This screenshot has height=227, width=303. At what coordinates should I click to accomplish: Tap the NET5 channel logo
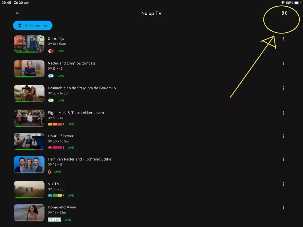coord(55,220)
